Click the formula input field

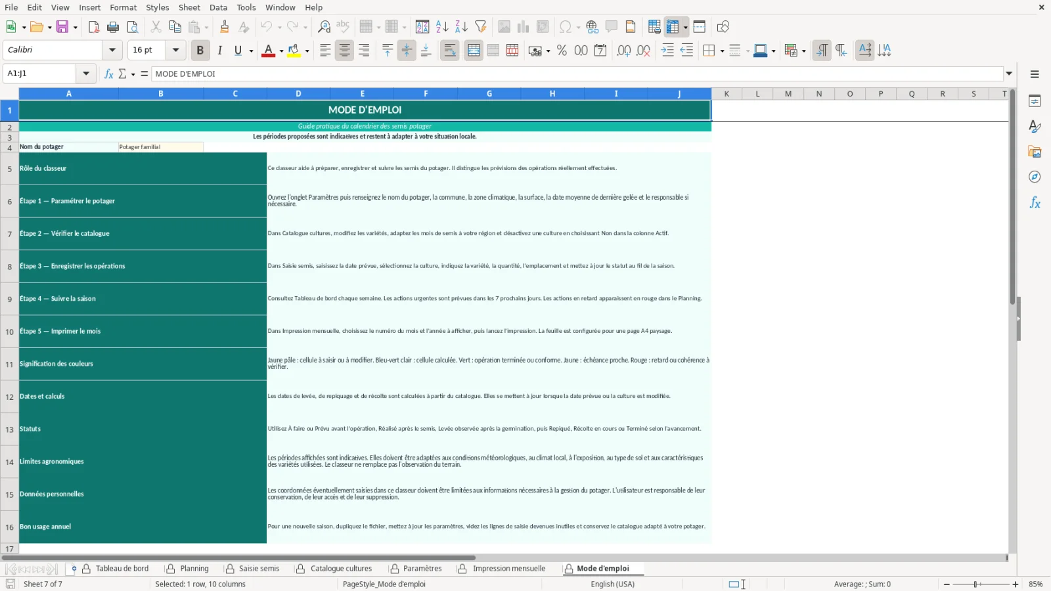pyautogui.click(x=578, y=74)
